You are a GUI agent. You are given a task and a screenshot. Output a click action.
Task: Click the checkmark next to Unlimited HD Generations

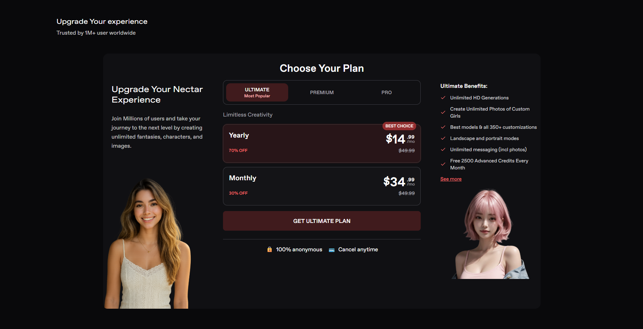pos(443,98)
